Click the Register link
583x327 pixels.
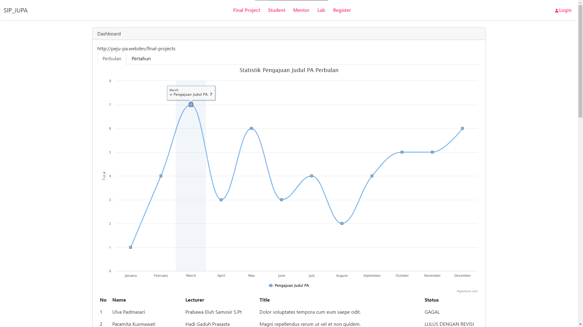click(x=342, y=10)
